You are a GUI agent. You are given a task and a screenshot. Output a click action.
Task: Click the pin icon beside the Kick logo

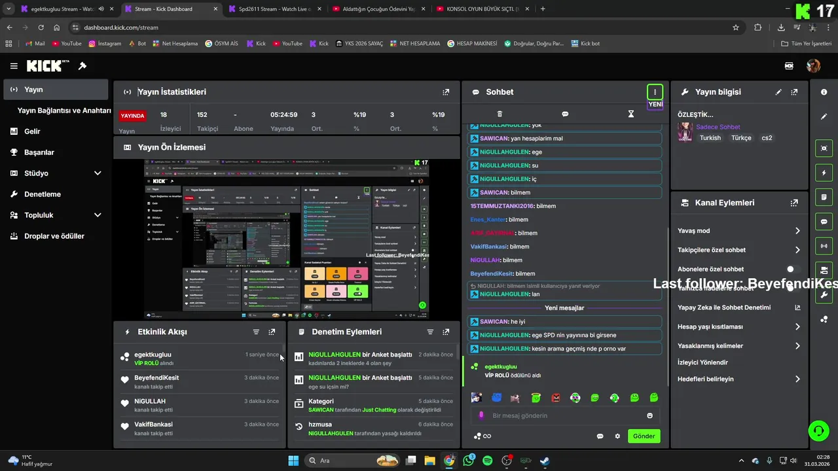82,66
